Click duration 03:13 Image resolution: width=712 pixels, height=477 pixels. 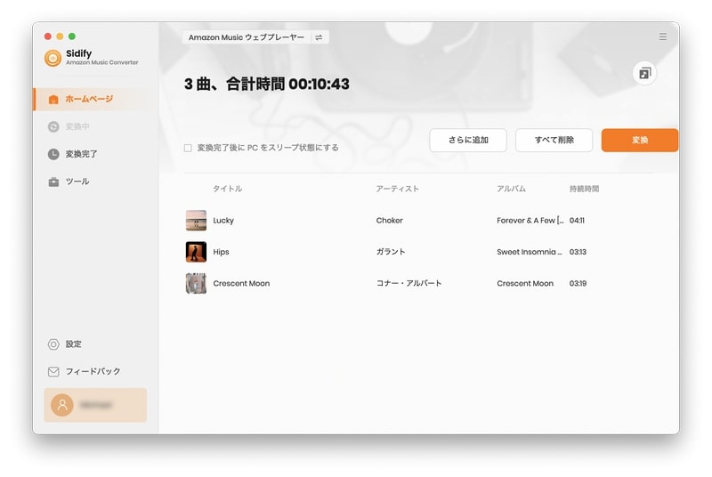(578, 252)
